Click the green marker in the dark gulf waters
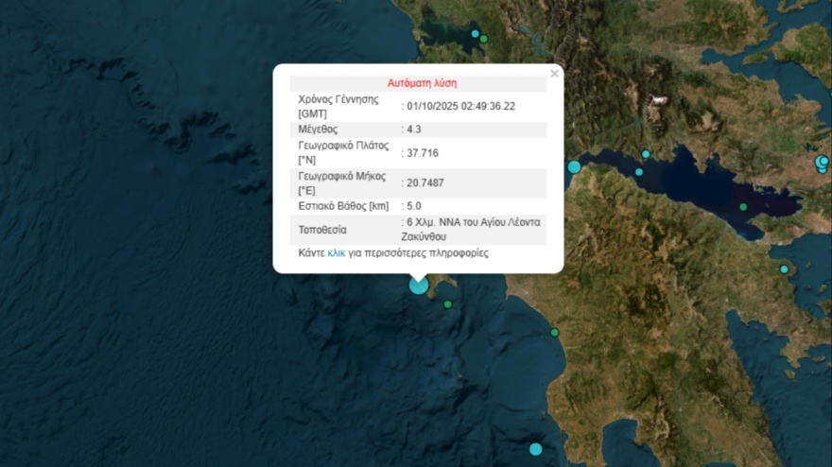This screenshot has width=832, height=467. click(743, 207)
